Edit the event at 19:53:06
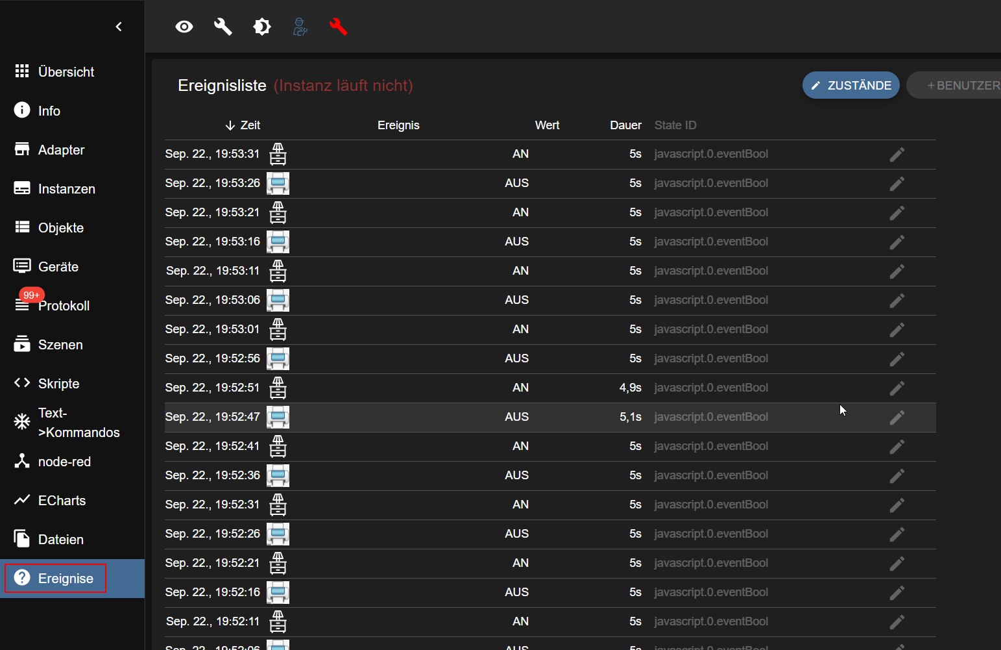This screenshot has height=650, width=1001. click(x=897, y=301)
